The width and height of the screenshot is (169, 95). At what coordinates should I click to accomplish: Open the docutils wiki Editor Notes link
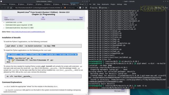28,32
